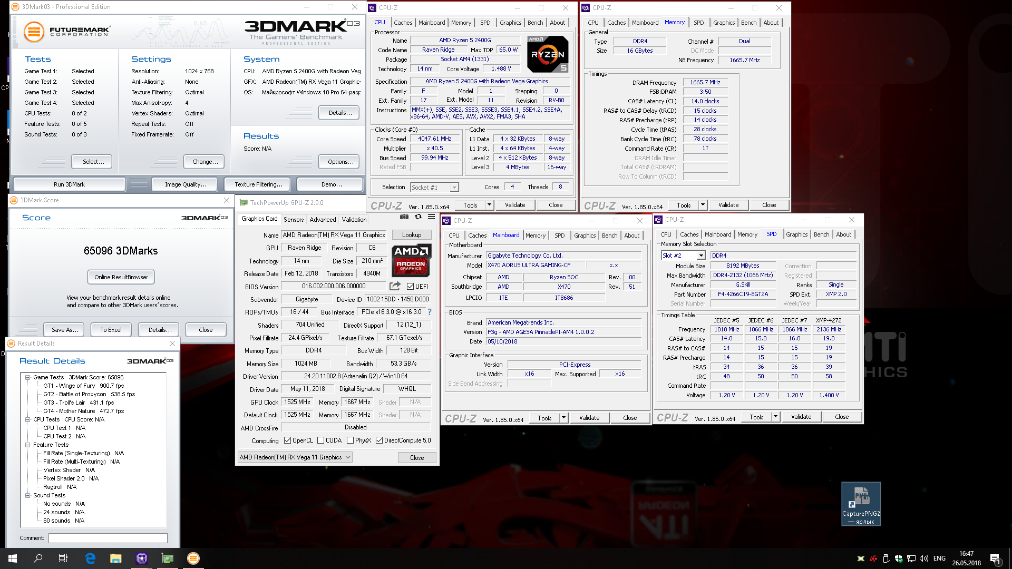Collapse the Sound Tests tree node
The width and height of the screenshot is (1012, 569).
(27, 495)
